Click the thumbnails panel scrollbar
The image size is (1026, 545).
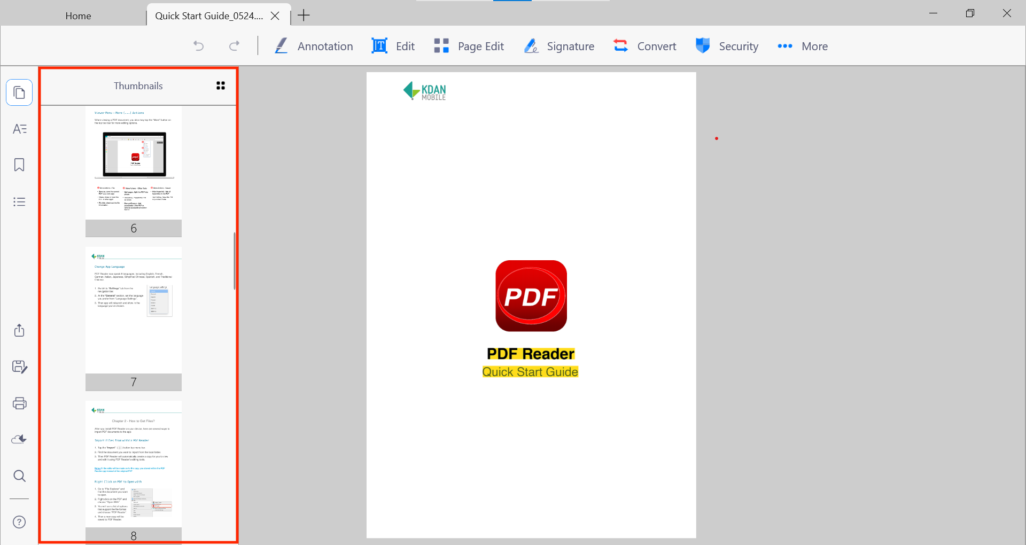tap(234, 261)
